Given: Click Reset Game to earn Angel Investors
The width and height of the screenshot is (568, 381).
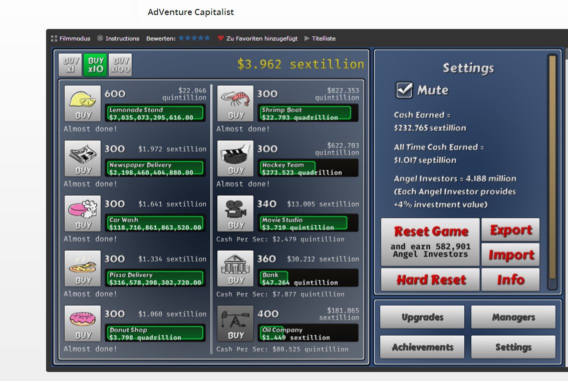Looking at the screenshot, I should [x=430, y=241].
